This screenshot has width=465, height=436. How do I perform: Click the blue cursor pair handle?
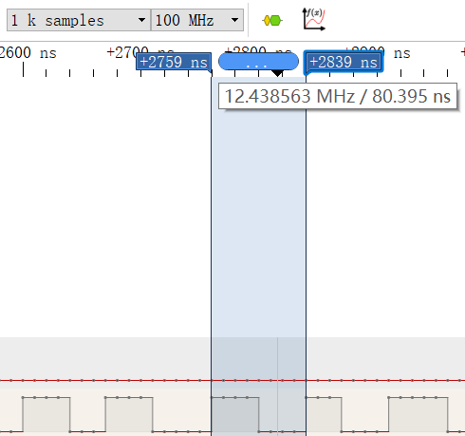pyautogui.click(x=258, y=62)
